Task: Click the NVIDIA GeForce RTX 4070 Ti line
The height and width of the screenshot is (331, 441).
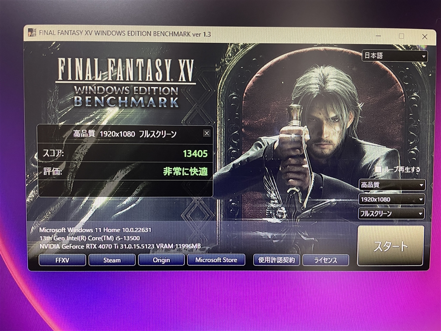Action: 120,246
